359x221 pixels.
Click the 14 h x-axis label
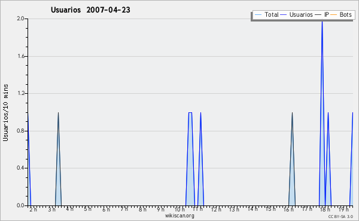pyautogui.click(x=252, y=209)
